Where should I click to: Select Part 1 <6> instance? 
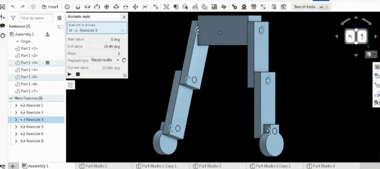[x=29, y=84]
